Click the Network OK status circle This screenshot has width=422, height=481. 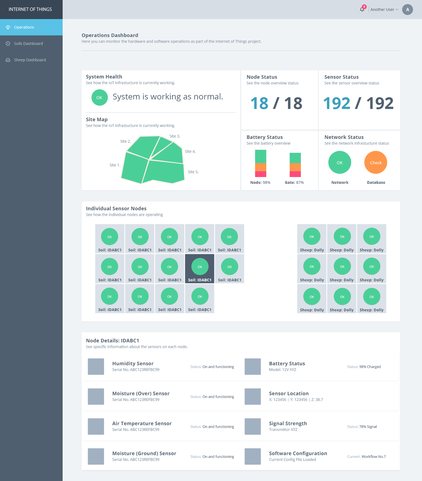click(x=340, y=162)
